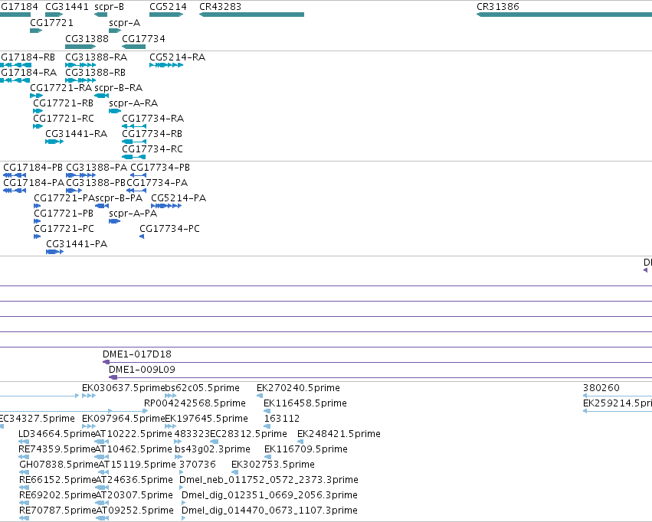
Task: Click the 163112 feature label
Action: [x=282, y=419]
